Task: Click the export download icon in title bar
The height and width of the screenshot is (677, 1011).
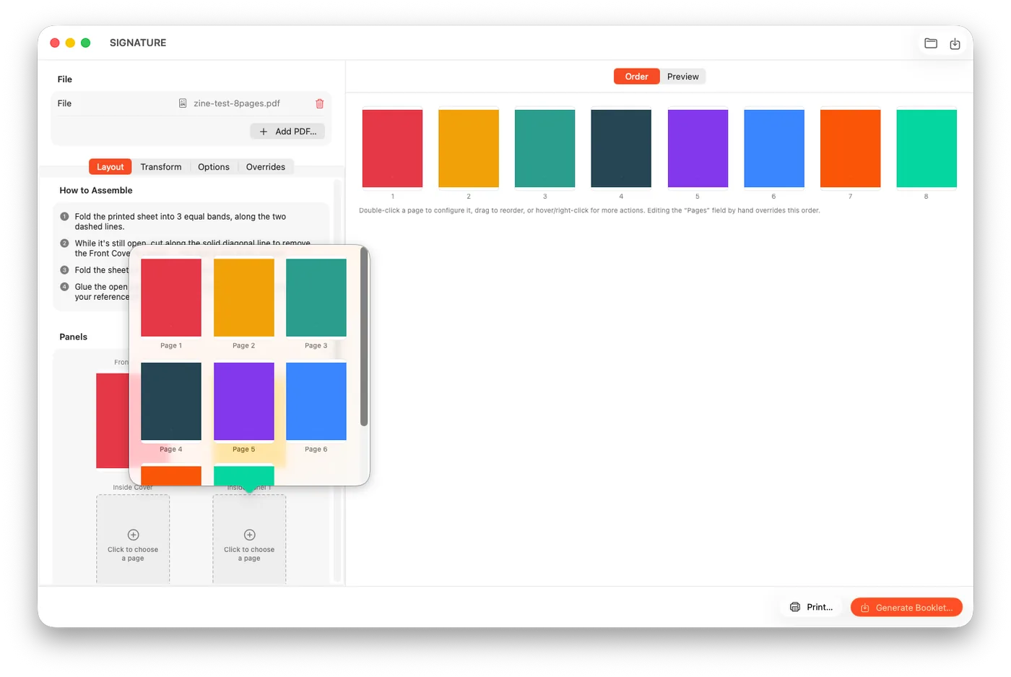Action: pos(955,43)
